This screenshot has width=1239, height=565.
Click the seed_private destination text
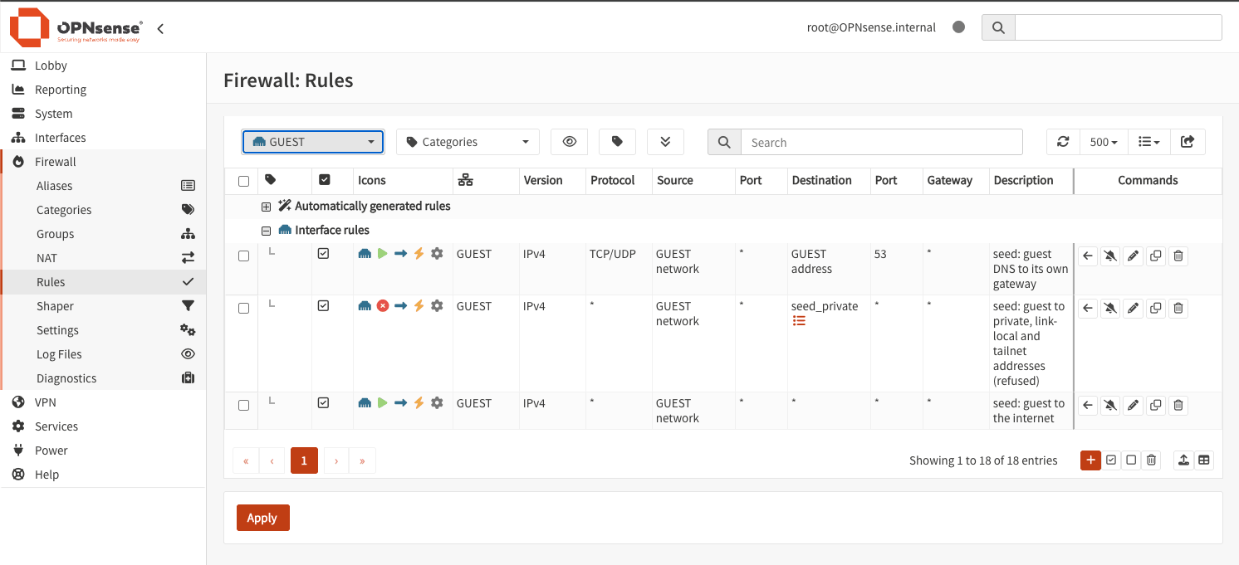[825, 306]
